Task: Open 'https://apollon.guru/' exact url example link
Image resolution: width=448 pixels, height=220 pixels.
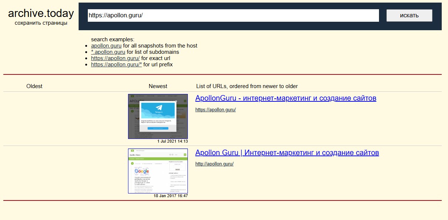Action: coord(115,58)
